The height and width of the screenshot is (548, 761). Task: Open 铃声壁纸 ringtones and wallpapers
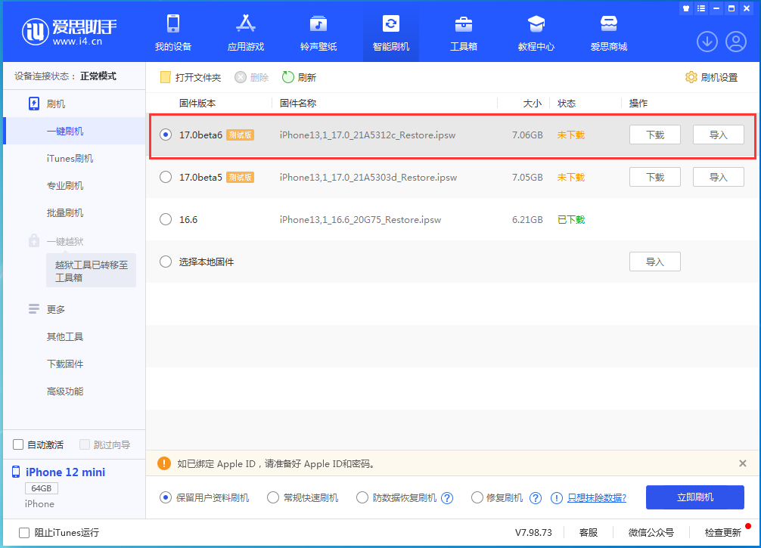[318, 32]
